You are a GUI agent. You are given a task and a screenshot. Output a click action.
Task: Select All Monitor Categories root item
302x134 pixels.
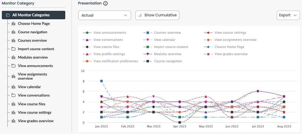click(x=31, y=15)
